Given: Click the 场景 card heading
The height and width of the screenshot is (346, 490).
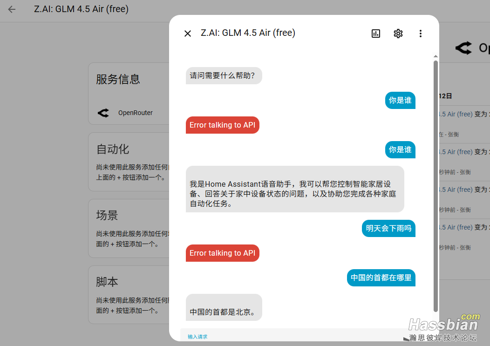Looking at the screenshot, I should point(107,215).
